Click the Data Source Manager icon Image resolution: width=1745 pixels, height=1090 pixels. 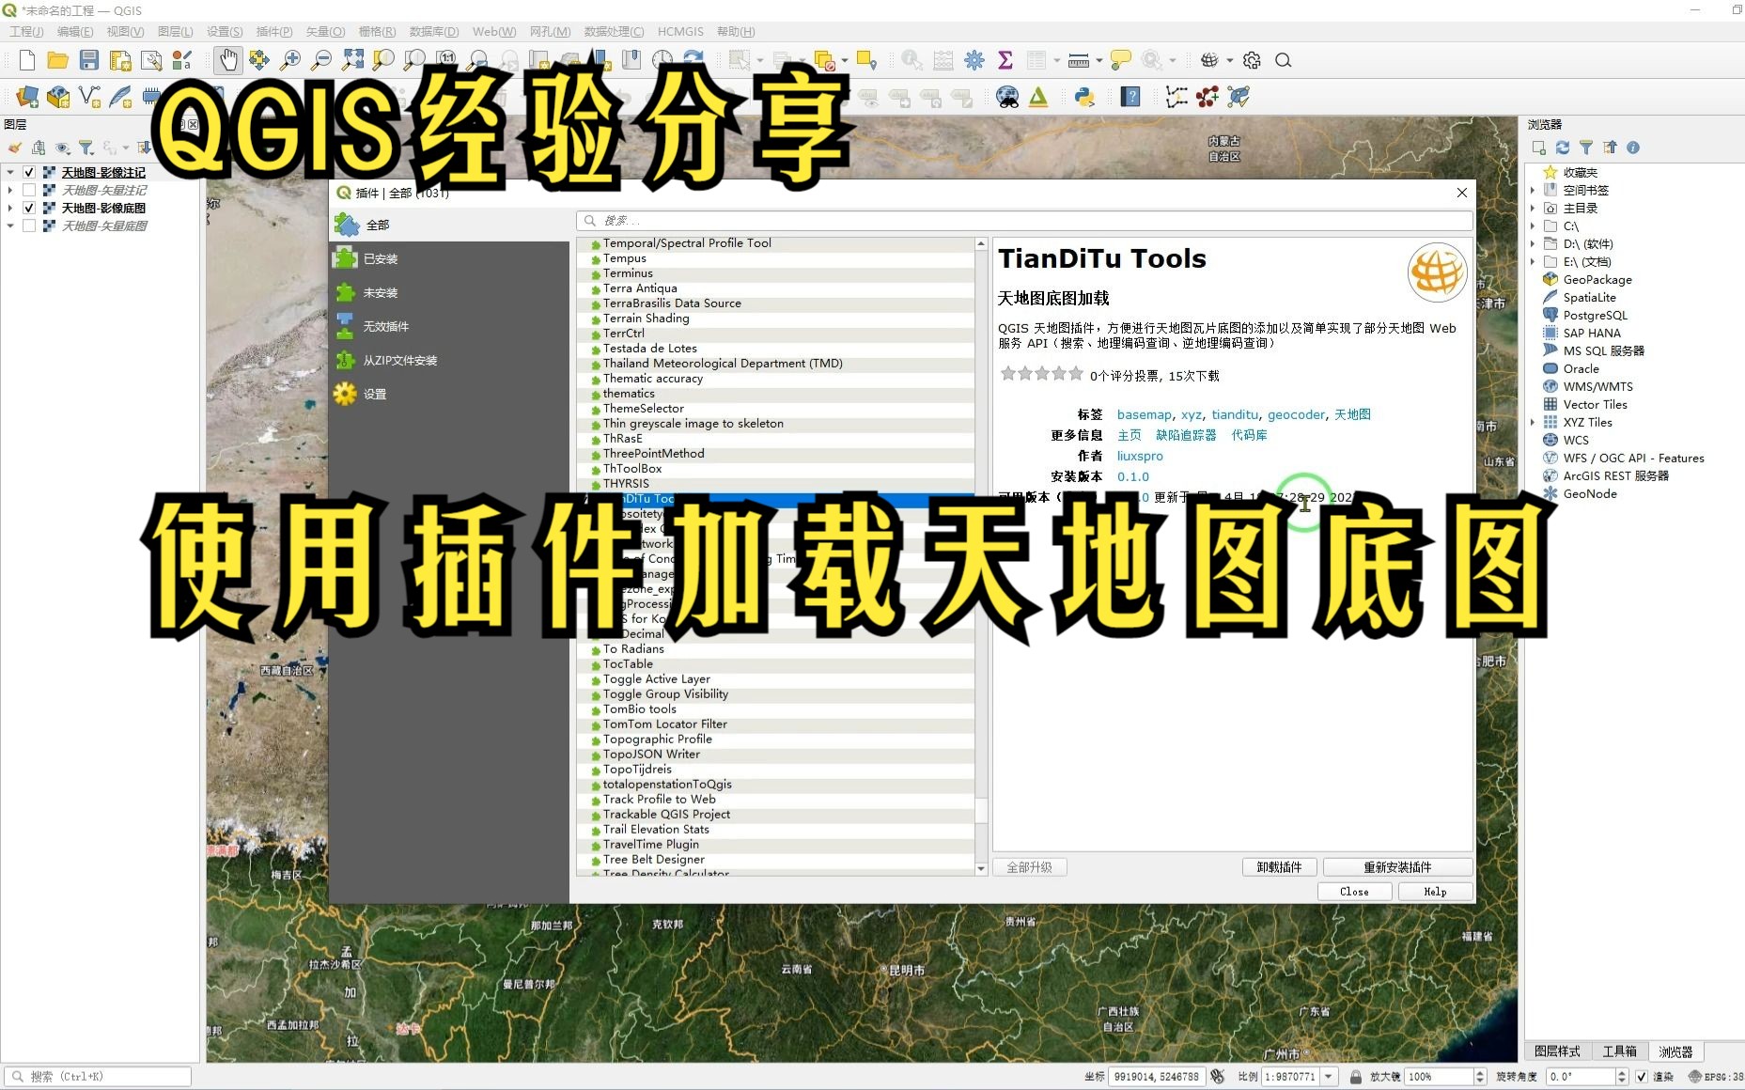click(x=27, y=97)
